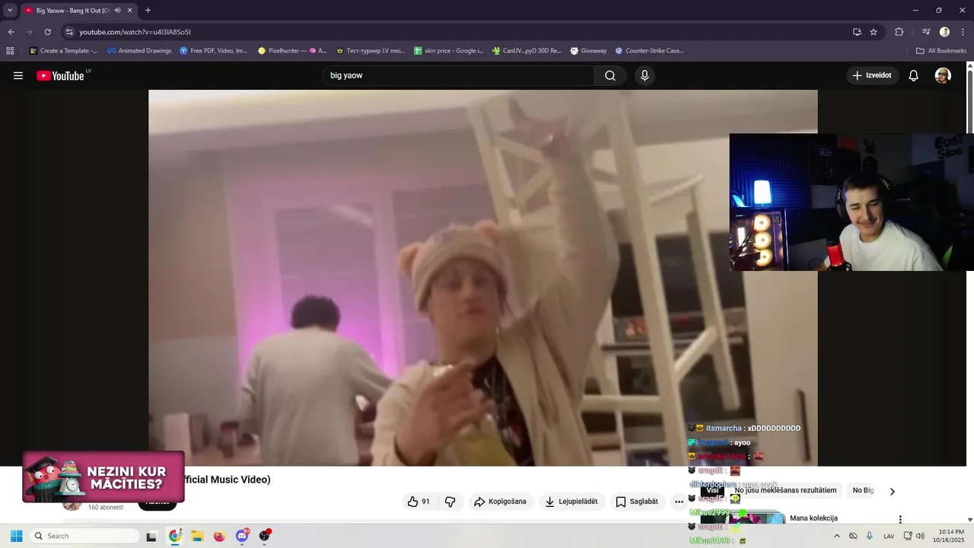Screen dimensions: 974x548
Task: Open the Тест-турнир LV bookmark
Action: pos(371,51)
